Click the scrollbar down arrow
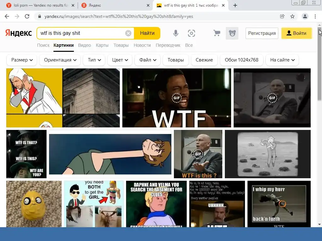 point(319,224)
